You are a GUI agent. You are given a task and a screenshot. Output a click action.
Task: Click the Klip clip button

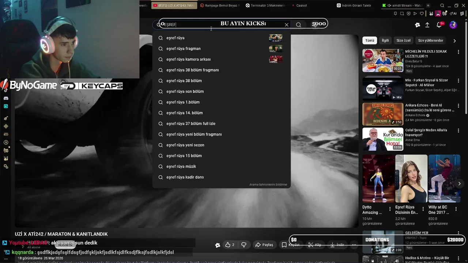pos(315,245)
